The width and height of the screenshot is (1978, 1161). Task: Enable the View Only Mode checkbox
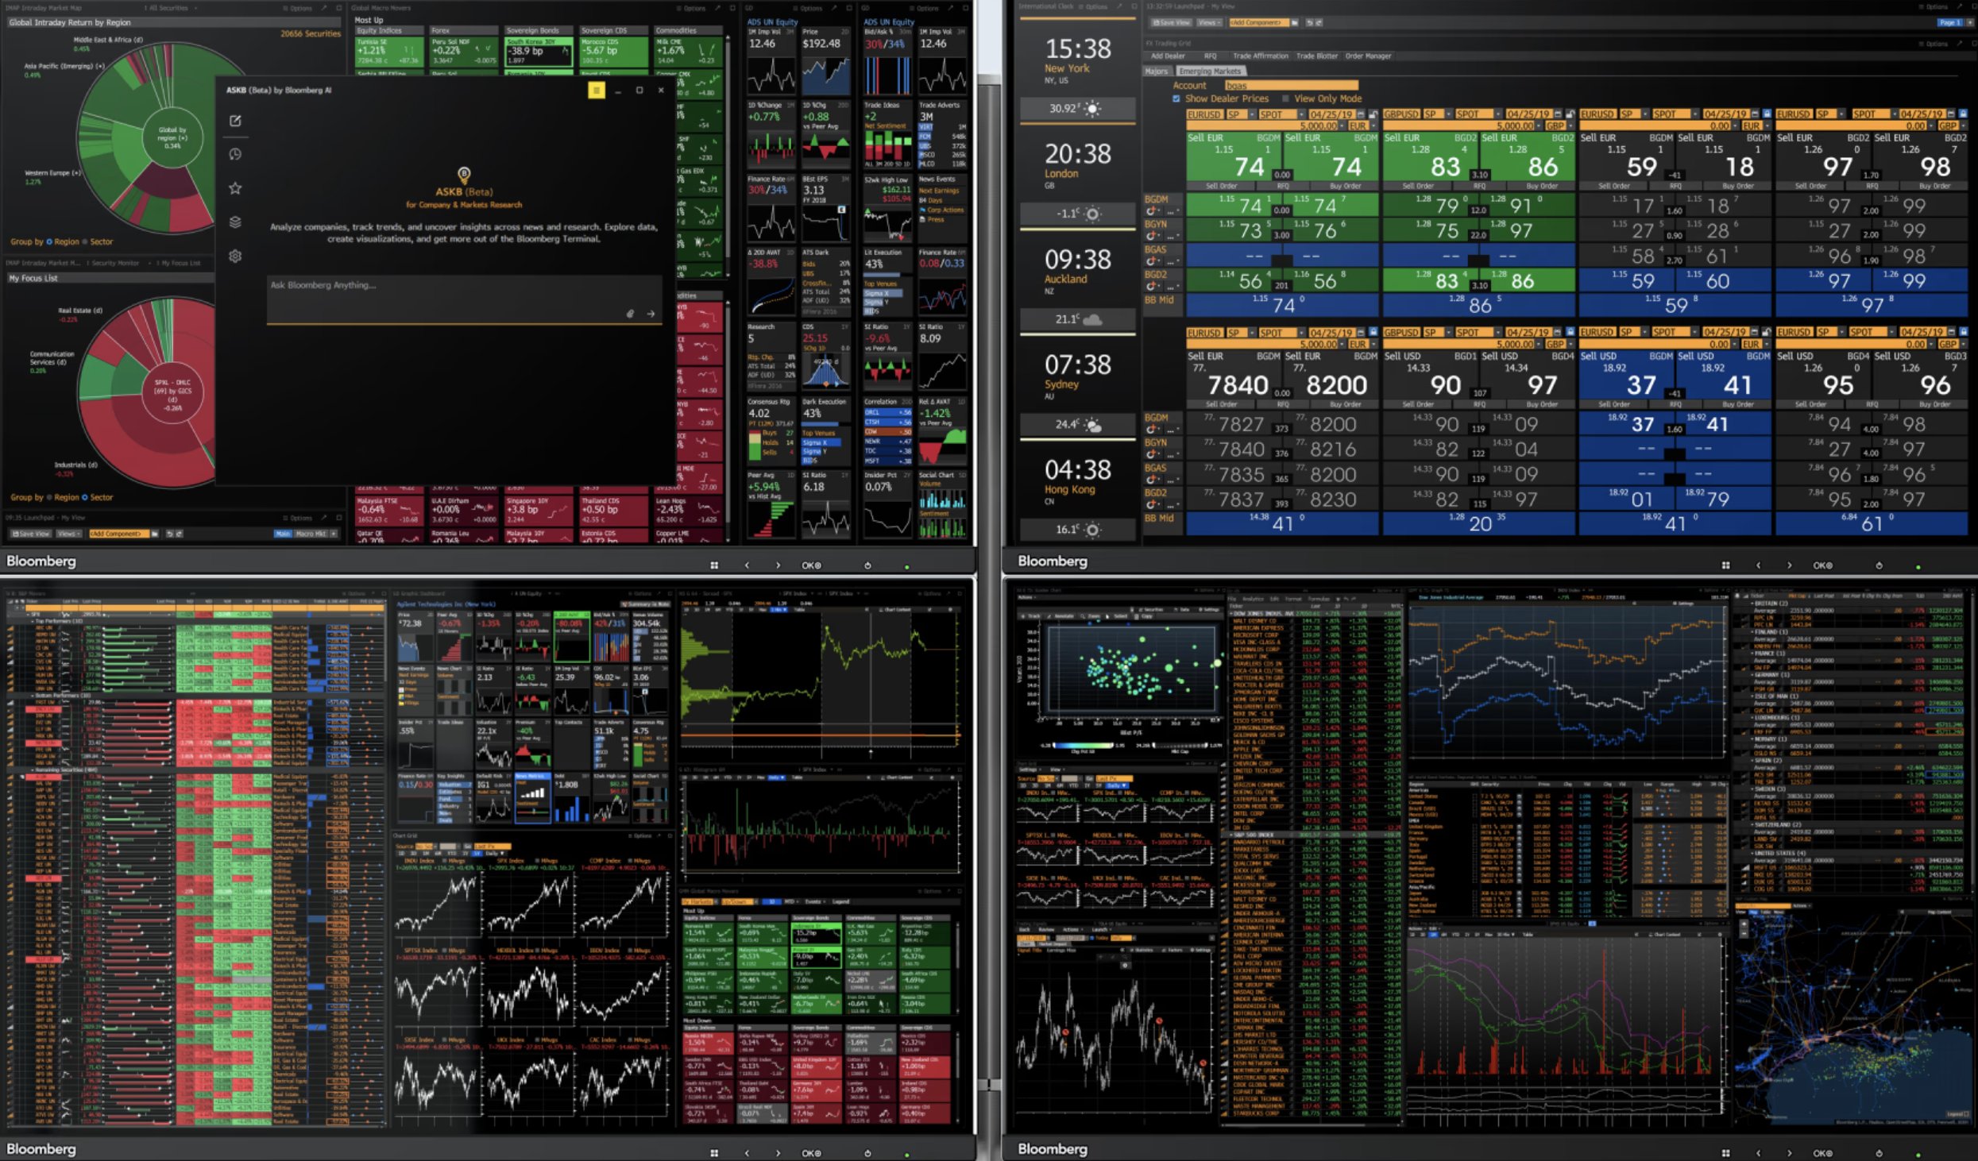[1285, 98]
